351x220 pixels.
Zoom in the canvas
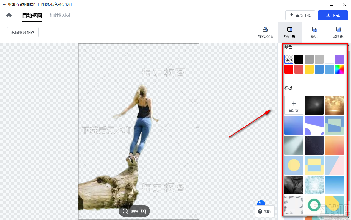click(144, 211)
